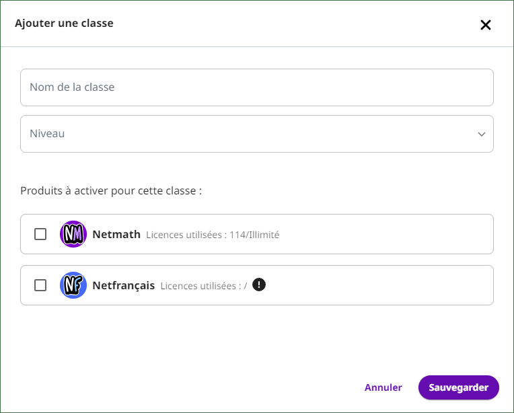The height and width of the screenshot is (413, 514).
Task: Close the Ajouter une classe dialog
Action: tap(486, 25)
